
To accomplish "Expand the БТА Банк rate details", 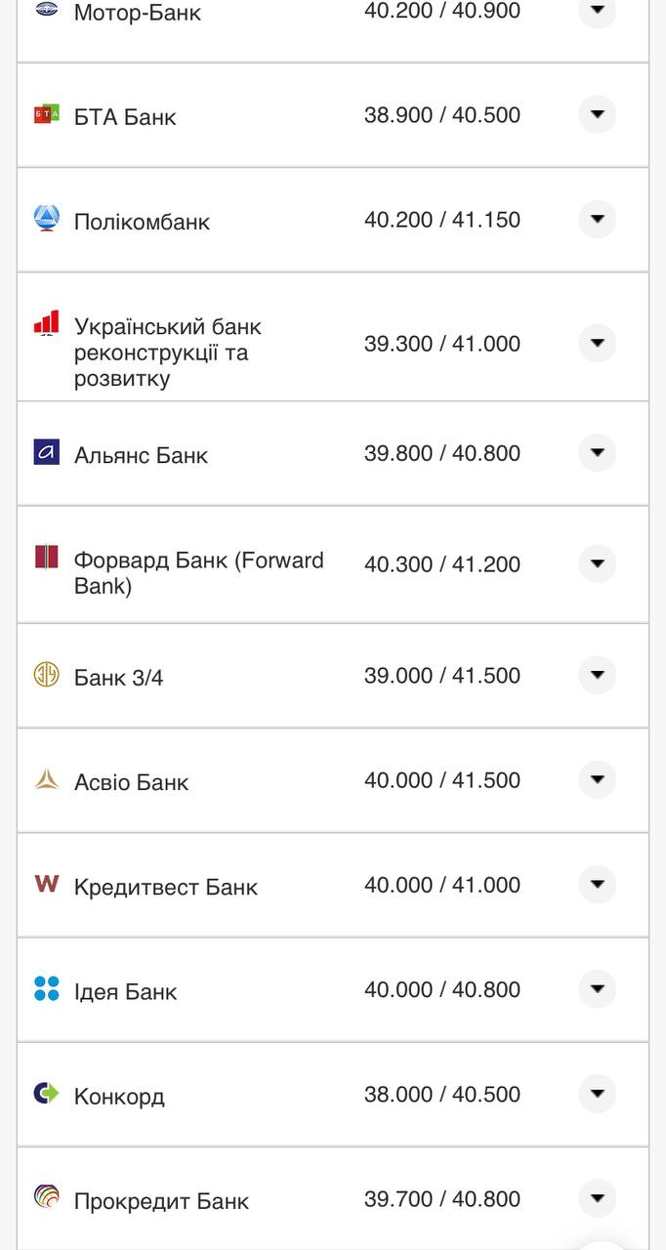I will [597, 114].
